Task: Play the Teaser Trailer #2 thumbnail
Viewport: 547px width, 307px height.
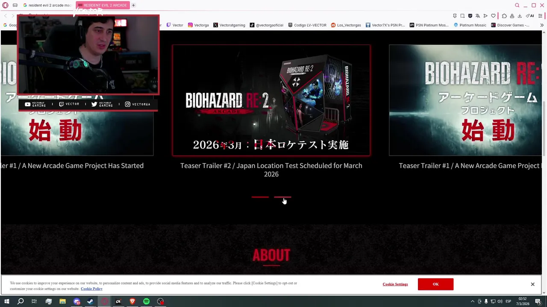Action: (271, 100)
